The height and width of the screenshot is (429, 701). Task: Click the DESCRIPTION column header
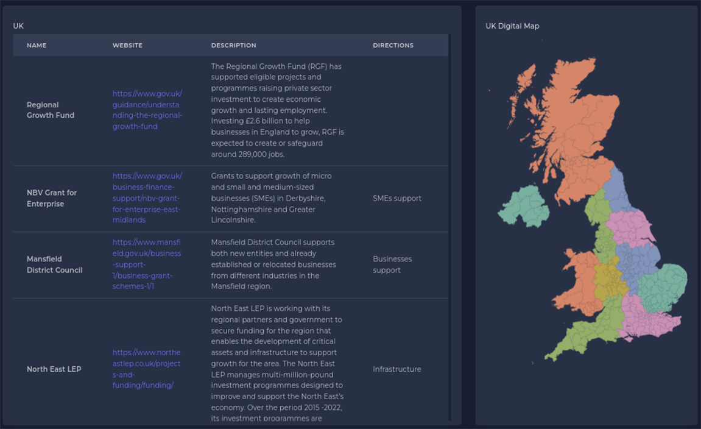(233, 45)
